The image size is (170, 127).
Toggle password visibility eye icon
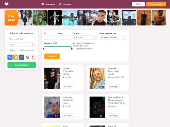(x=33, y=45)
